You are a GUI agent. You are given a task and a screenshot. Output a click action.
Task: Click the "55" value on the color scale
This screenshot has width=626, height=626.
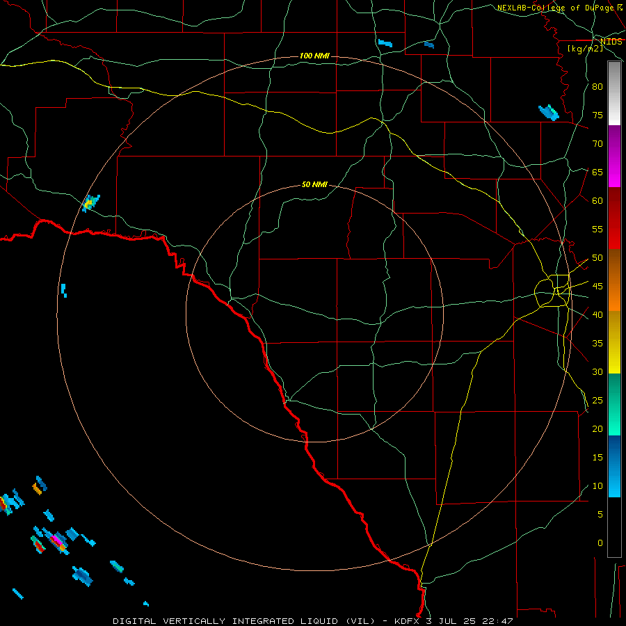pyautogui.click(x=597, y=230)
